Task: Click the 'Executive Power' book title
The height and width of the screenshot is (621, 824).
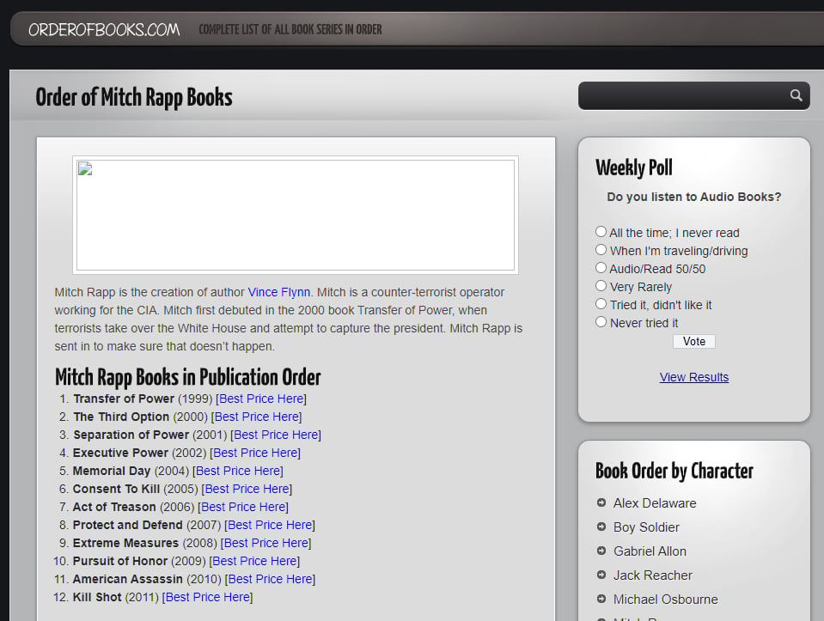Action: [x=120, y=453]
